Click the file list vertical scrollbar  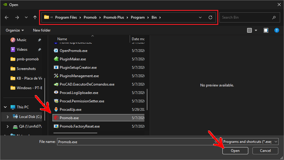coord(147,99)
